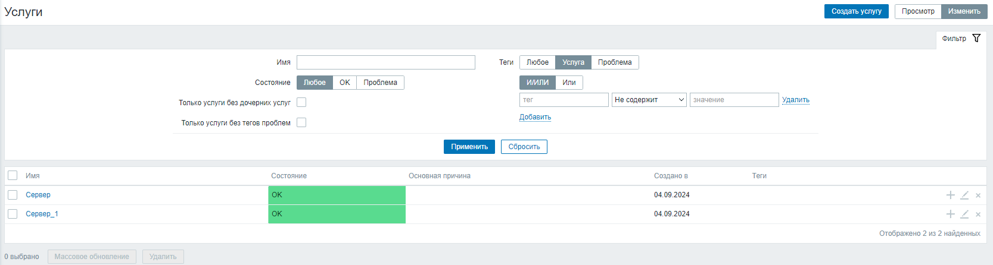The image size is (993, 265).
Task: Edit the Сервер_1 service via pencil icon
Action: 964,214
